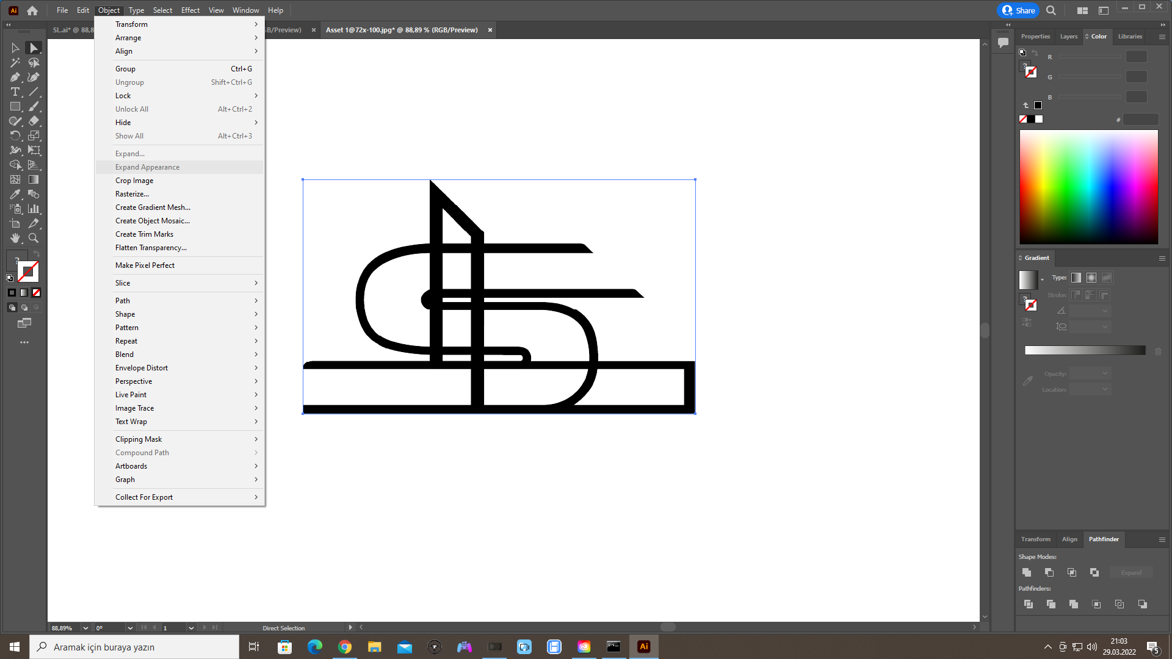The width and height of the screenshot is (1172, 659).
Task: Select the Rectangle tool
Action: coord(15,106)
